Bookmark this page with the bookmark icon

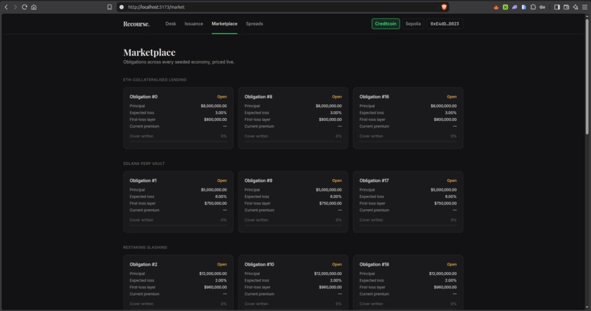(x=109, y=7)
